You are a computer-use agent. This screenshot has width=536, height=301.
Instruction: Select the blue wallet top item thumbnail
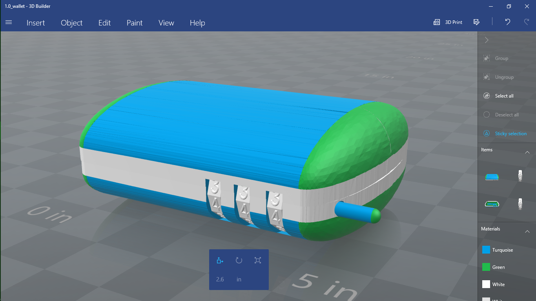492,177
